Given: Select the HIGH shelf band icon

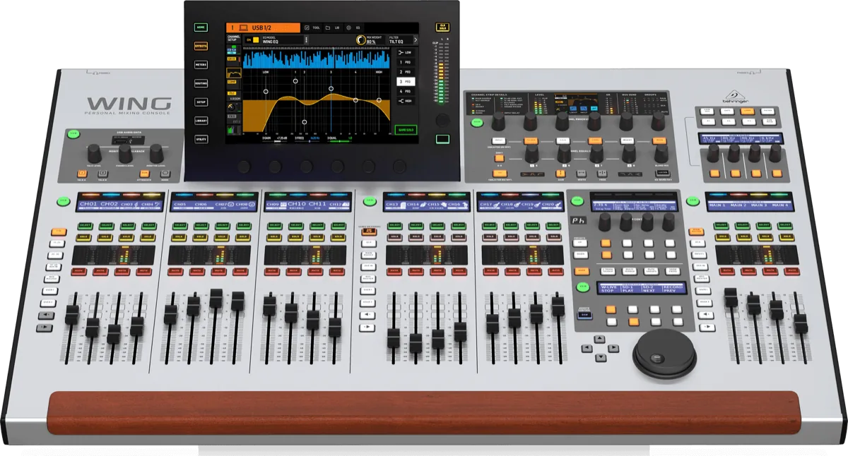Looking at the screenshot, I should [x=401, y=101].
